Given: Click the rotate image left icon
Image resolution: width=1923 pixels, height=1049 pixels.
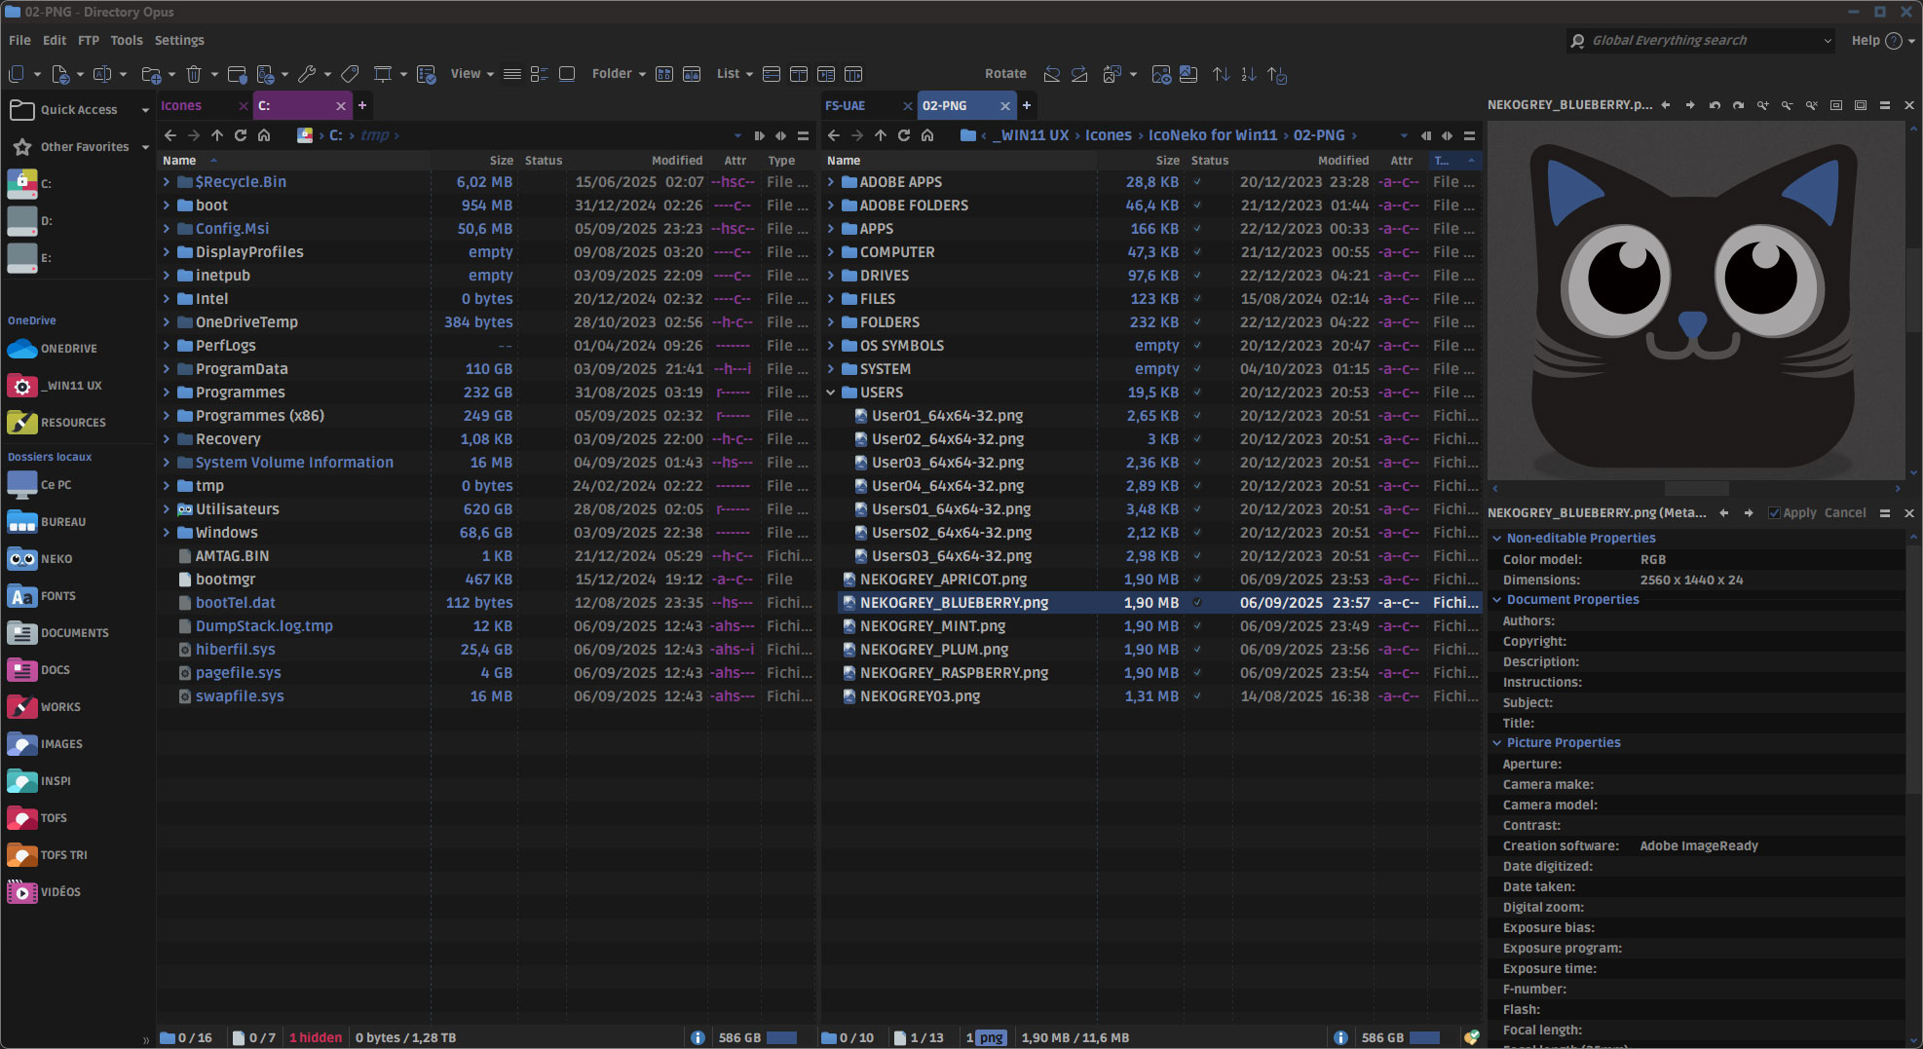Looking at the screenshot, I should pyautogui.click(x=1051, y=74).
